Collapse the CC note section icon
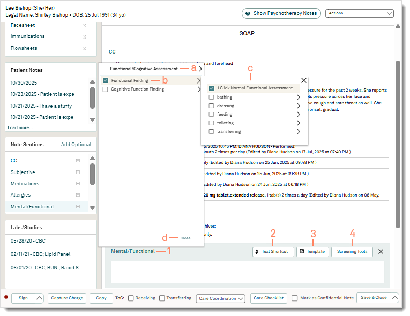This screenshot has height=316, width=410. tap(78, 161)
